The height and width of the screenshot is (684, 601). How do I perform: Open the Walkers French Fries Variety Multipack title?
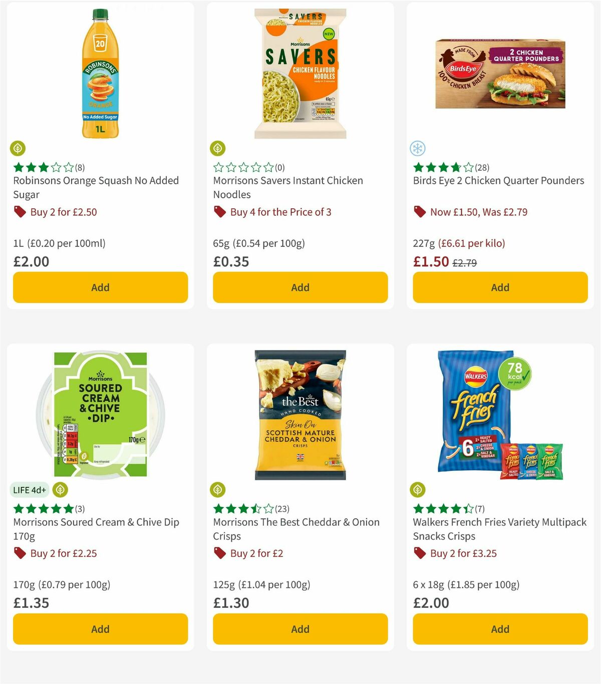point(499,529)
